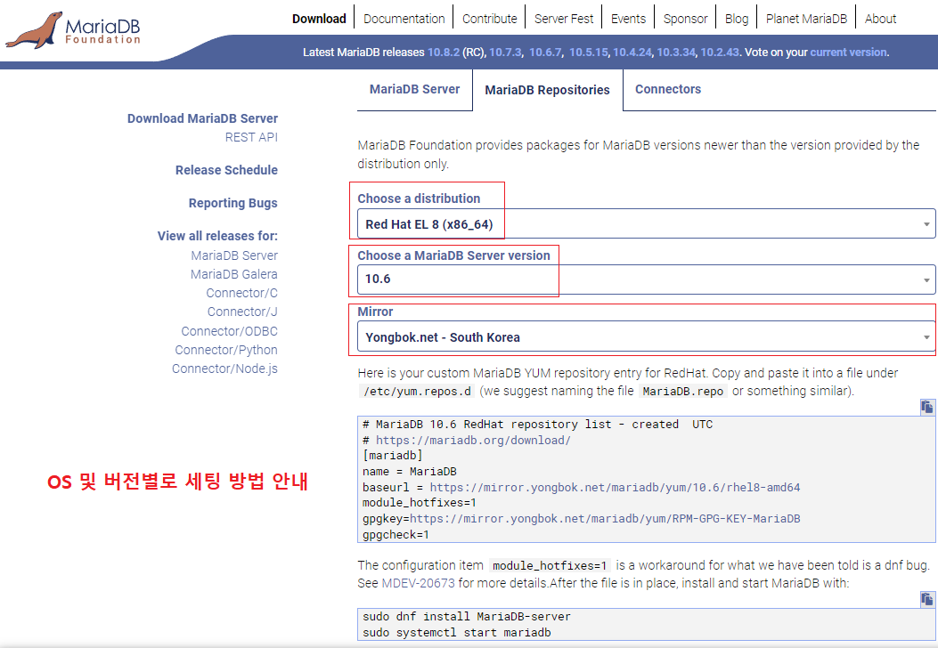Click the sudo dnf install MariaDB-server line
The height and width of the screenshot is (648, 938).
(x=467, y=616)
